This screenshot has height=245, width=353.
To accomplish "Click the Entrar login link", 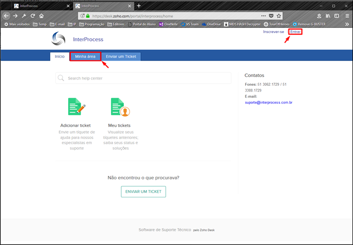I will coord(295,32).
